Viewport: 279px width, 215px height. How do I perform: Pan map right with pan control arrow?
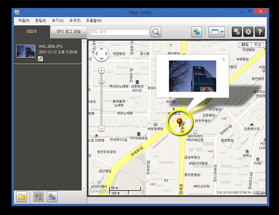tap(106, 54)
